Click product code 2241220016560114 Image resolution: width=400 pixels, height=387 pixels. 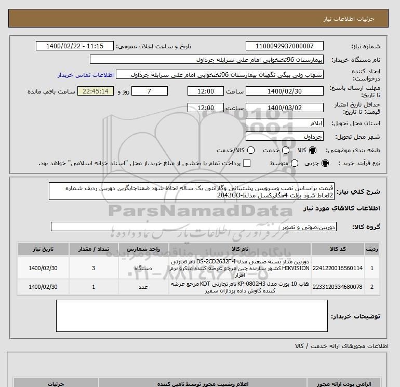pyautogui.click(x=338, y=269)
